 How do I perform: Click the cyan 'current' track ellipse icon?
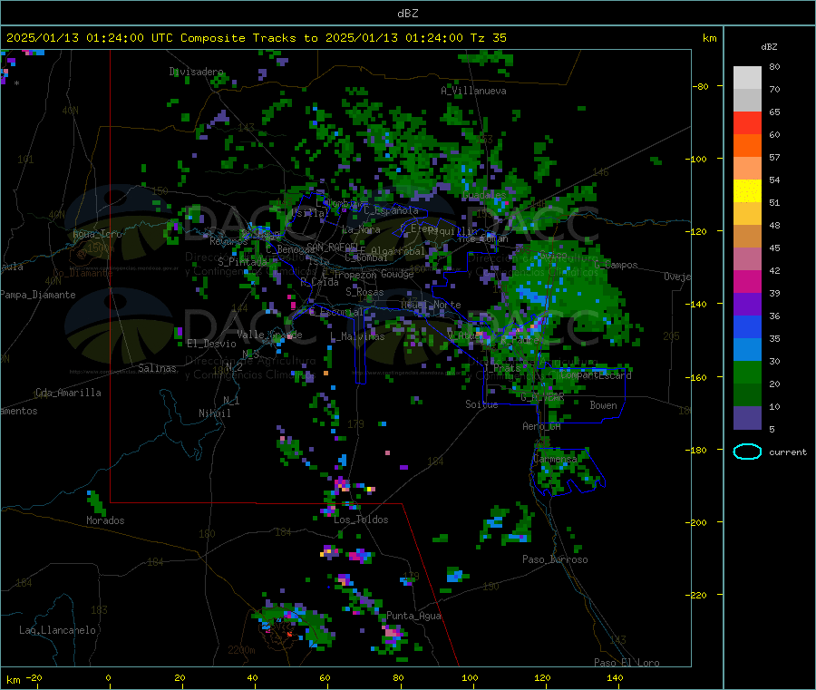click(747, 452)
